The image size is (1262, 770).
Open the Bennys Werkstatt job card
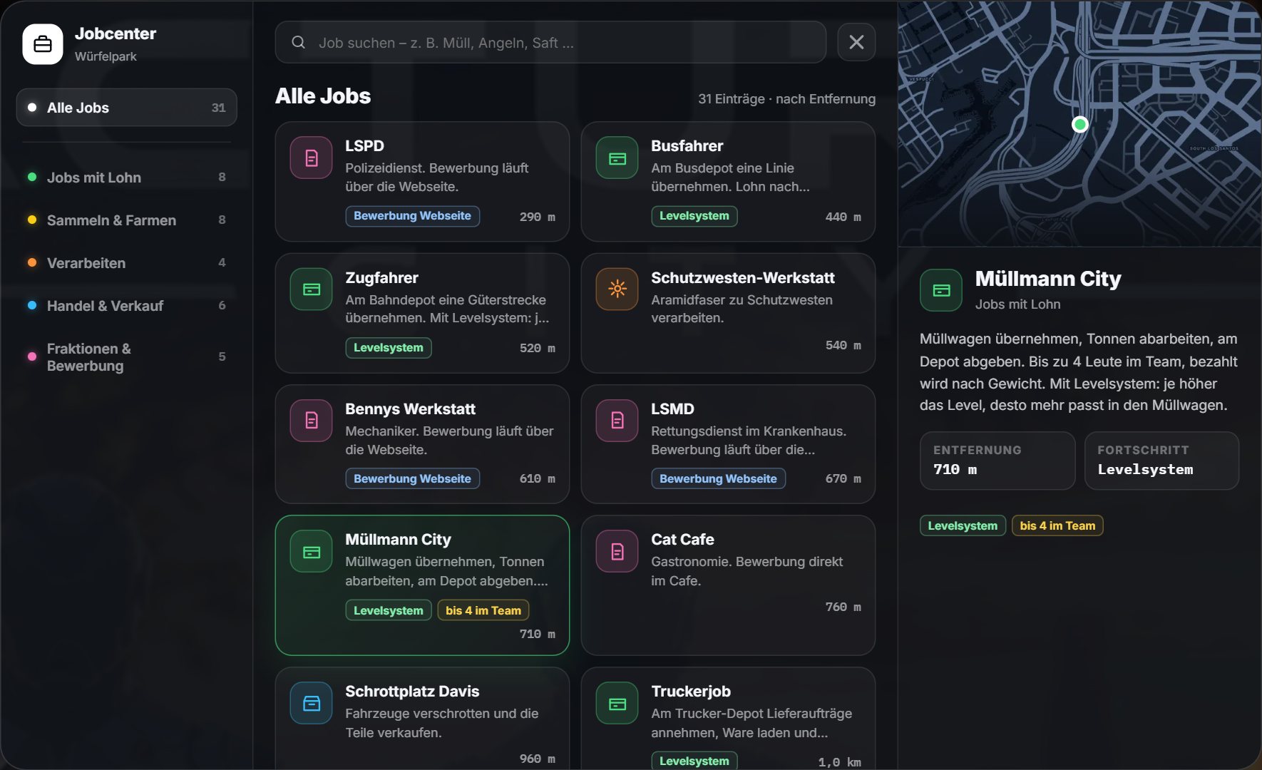point(422,444)
